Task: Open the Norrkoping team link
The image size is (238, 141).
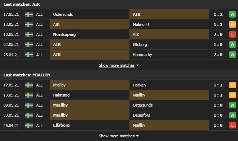Action: pyautogui.click(x=64, y=34)
